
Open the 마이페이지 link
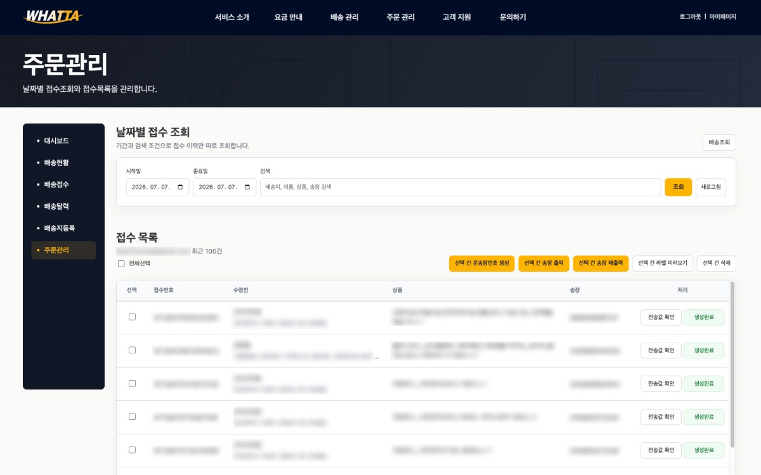[722, 16]
